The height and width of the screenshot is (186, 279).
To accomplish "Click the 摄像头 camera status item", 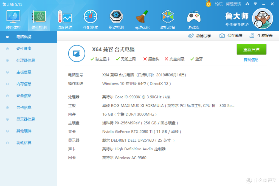I will pos(151,59).
